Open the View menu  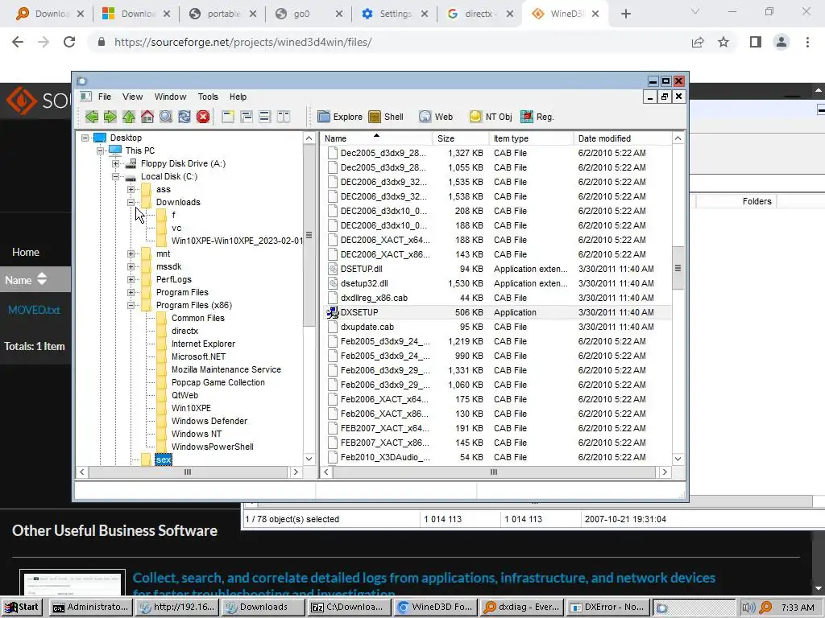click(133, 97)
